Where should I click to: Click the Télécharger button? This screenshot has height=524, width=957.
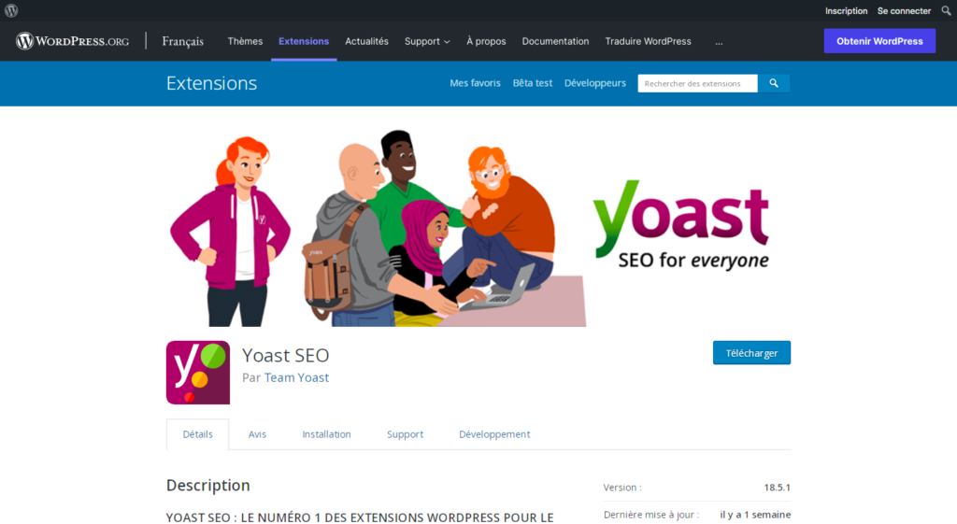pyautogui.click(x=751, y=352)
